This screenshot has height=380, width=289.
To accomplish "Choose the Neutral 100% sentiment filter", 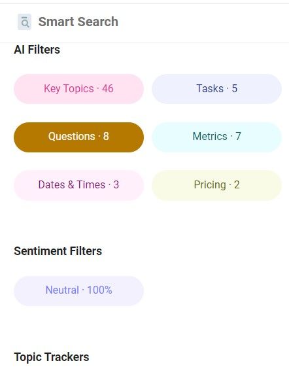I will click(78, 291).
